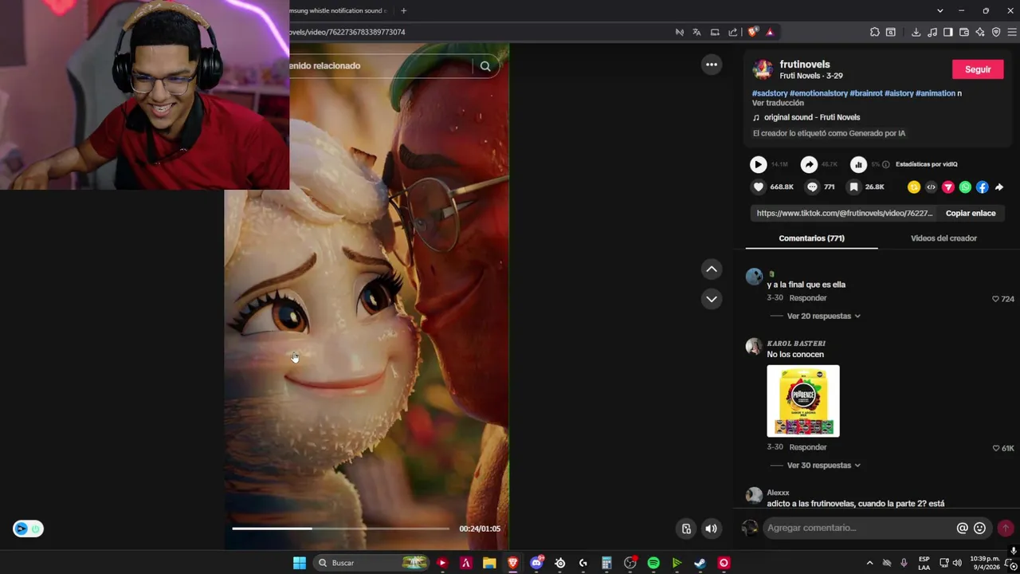Open the vidIQ engagement info icon
This screenshot has height=574, width=1020.
pyautogui.click(x=886, y=164)
